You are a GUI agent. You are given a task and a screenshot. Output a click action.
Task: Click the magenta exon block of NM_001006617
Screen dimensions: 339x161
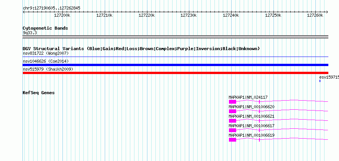pyautogui.click(x=232, y=130)
